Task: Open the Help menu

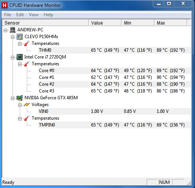Action: tap(48, 15)
